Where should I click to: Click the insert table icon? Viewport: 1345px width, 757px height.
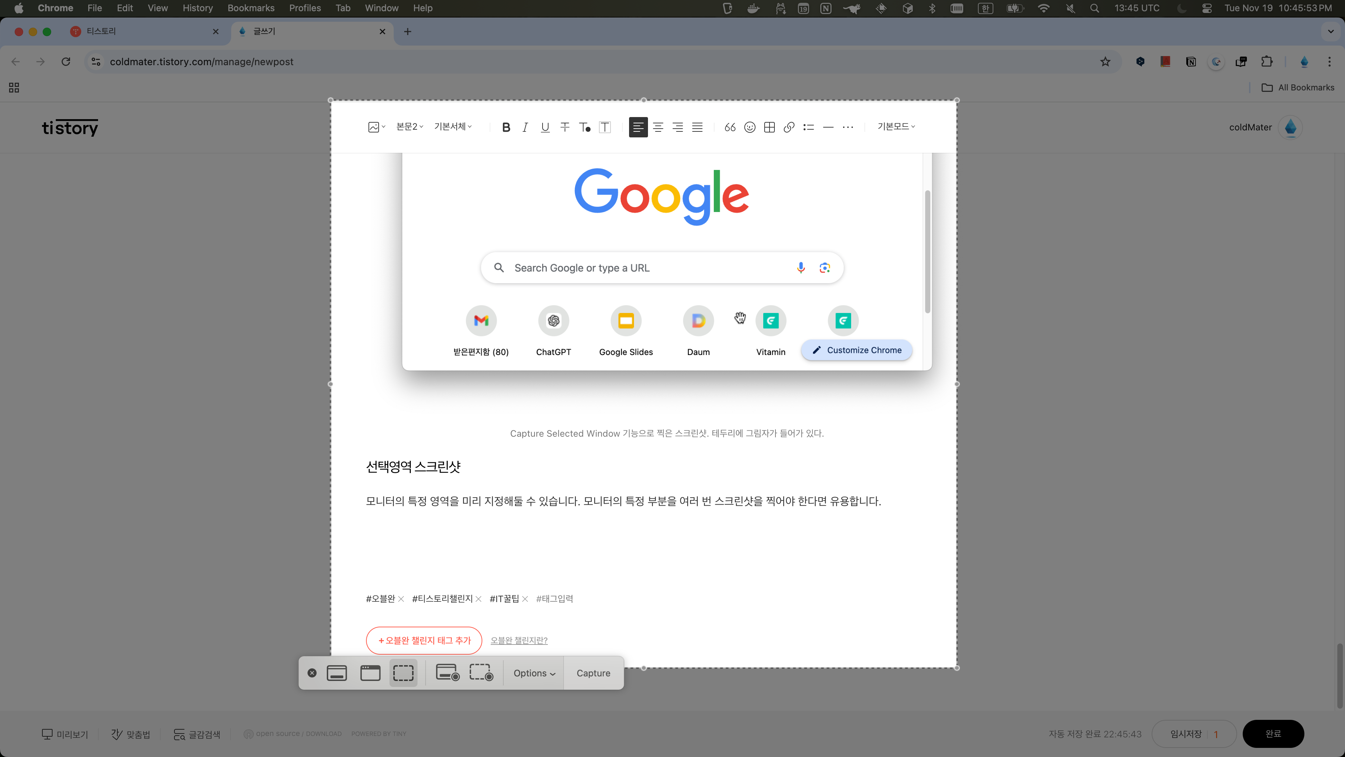point(769,127)
